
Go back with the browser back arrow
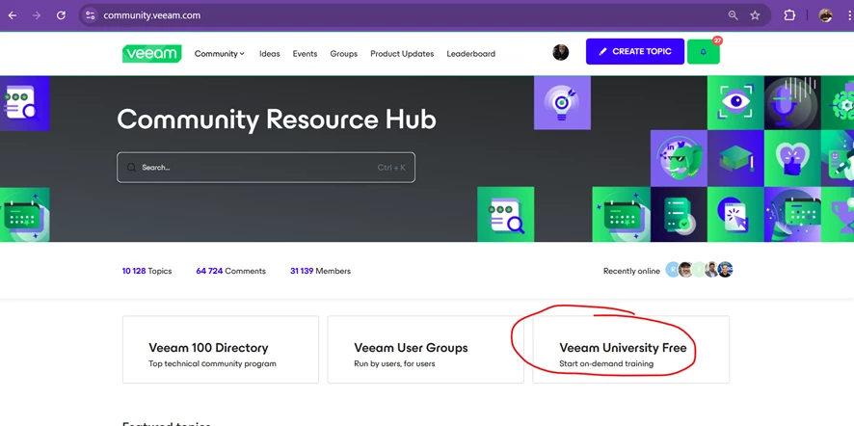point(12,15)
